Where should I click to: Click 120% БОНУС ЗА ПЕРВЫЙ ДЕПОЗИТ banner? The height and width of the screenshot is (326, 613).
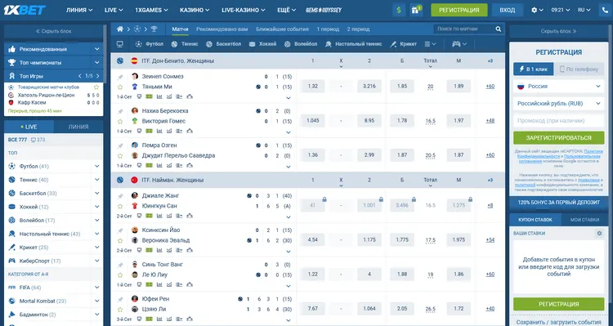coord(559,203)
